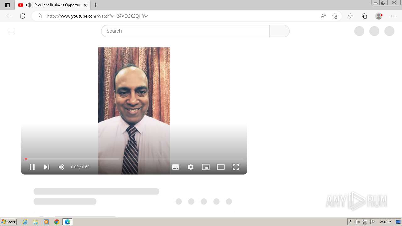Open video player settings gear
This screenshot has width=402, height=226.
pyautogui.click(x=191, y=167)
